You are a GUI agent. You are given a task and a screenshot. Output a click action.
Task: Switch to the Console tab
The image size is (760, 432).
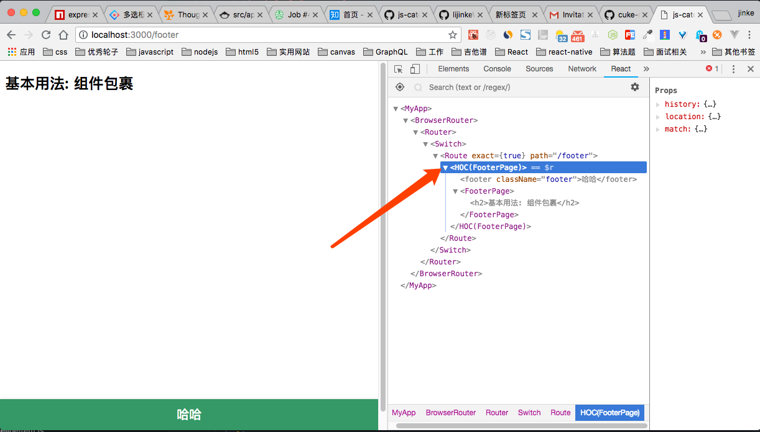(498, 69)
